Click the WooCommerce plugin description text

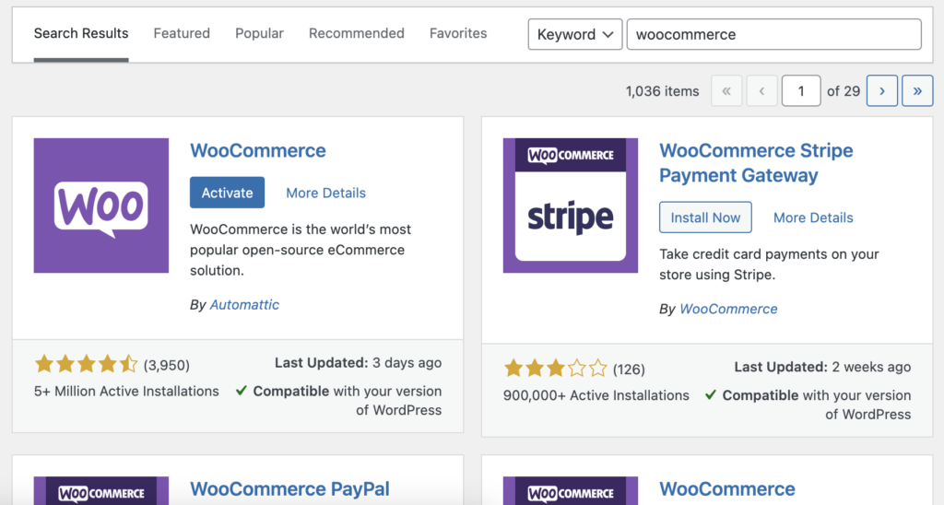301,250
